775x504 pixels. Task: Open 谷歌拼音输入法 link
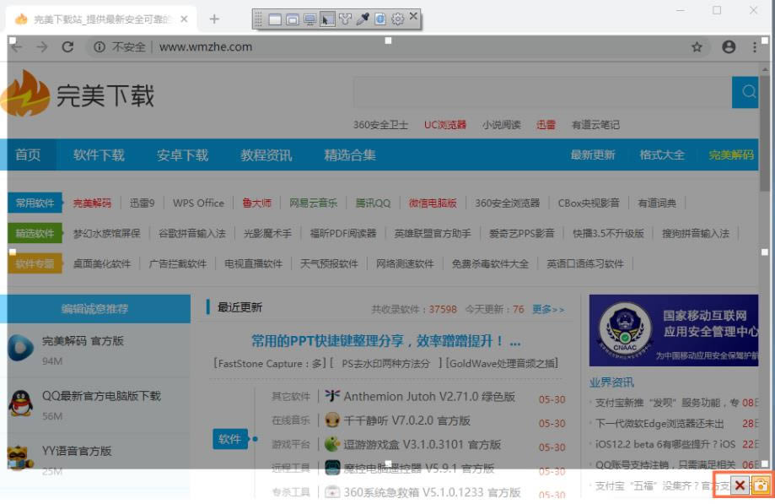pos(191,233)
